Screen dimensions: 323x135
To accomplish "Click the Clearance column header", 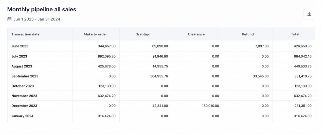I will pos(196,34).
